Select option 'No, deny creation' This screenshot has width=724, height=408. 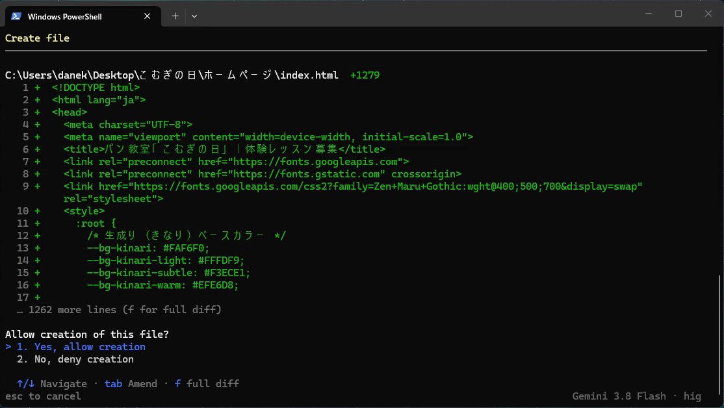[75, 359]
